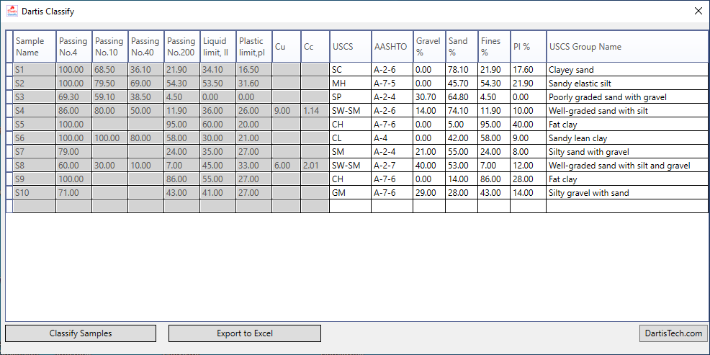This screenshot has height=355, width=710.
Task: Click the S8 Cu value 6.00
Action: [x=286, y=166]
